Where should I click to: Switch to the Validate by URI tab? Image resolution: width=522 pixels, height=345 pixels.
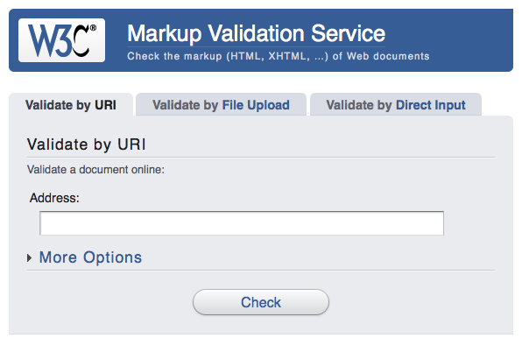point(71,105)
